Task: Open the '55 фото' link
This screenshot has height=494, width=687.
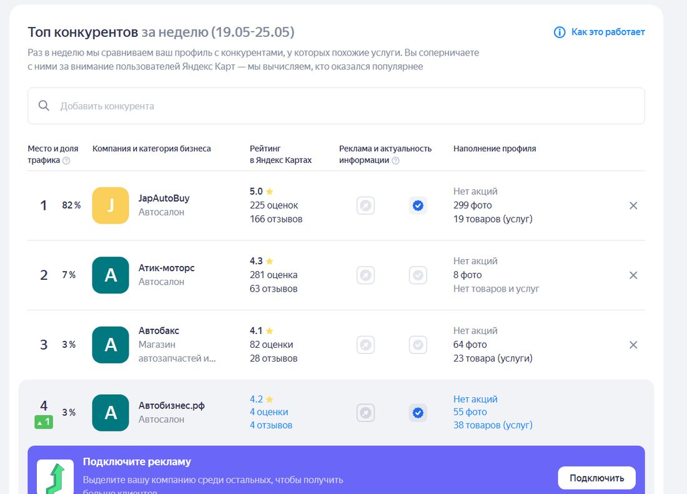Action: pos(470,412)
